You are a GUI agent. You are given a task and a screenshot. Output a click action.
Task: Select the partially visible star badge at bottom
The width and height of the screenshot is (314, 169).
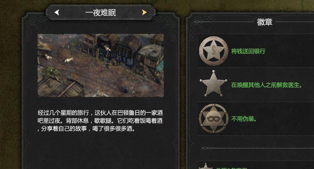tap(205, 166)
